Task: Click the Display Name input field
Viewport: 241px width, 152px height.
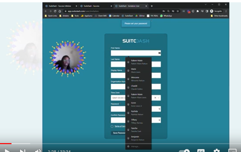Action: [x=136, y=76]
